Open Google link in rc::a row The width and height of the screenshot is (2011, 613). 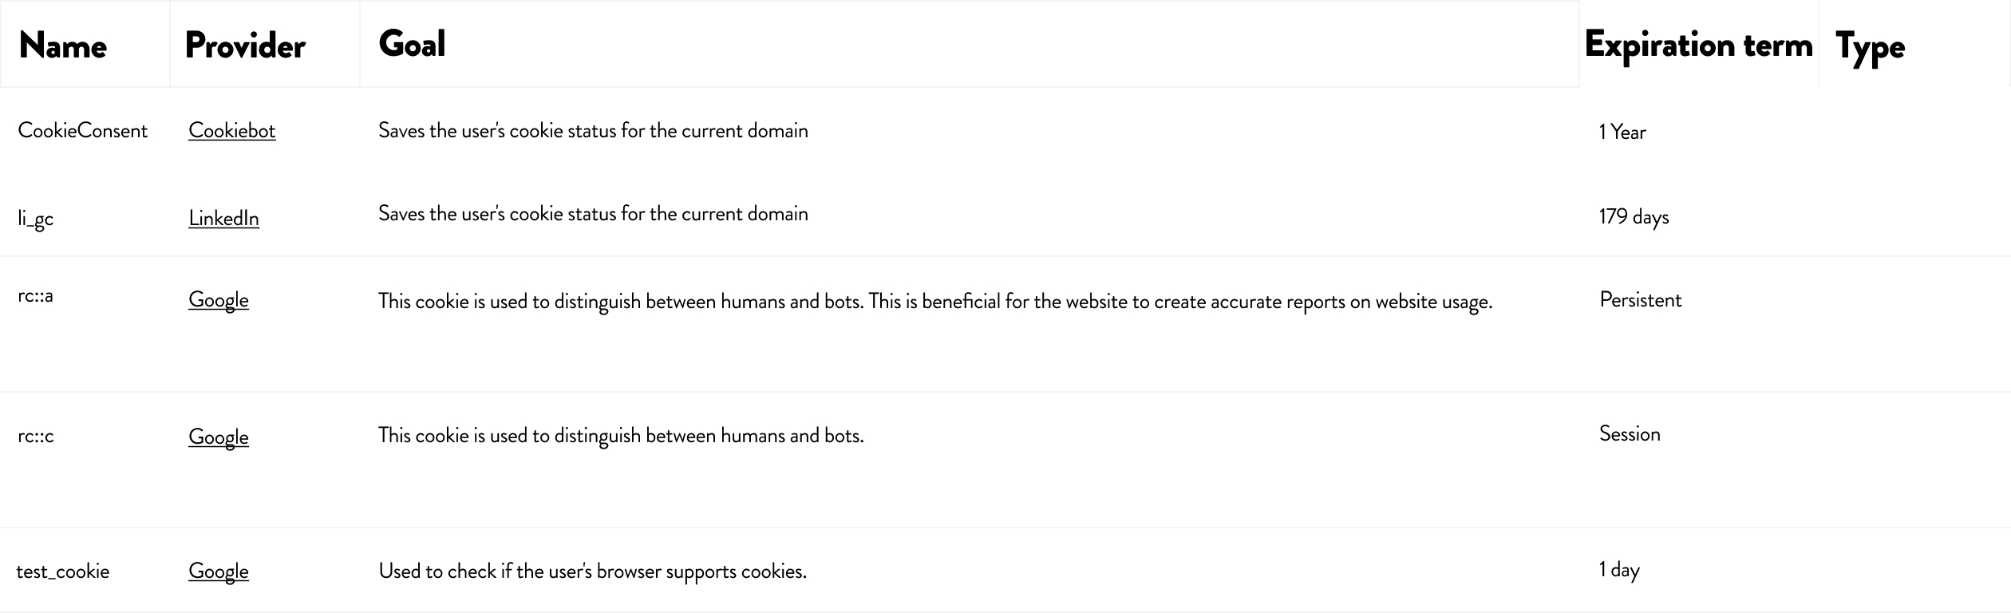coord(219,300)
